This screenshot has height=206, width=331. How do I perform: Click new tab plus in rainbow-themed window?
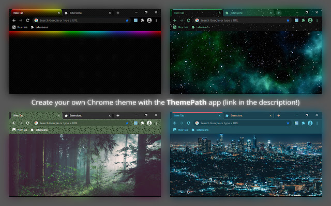point(118,12)
